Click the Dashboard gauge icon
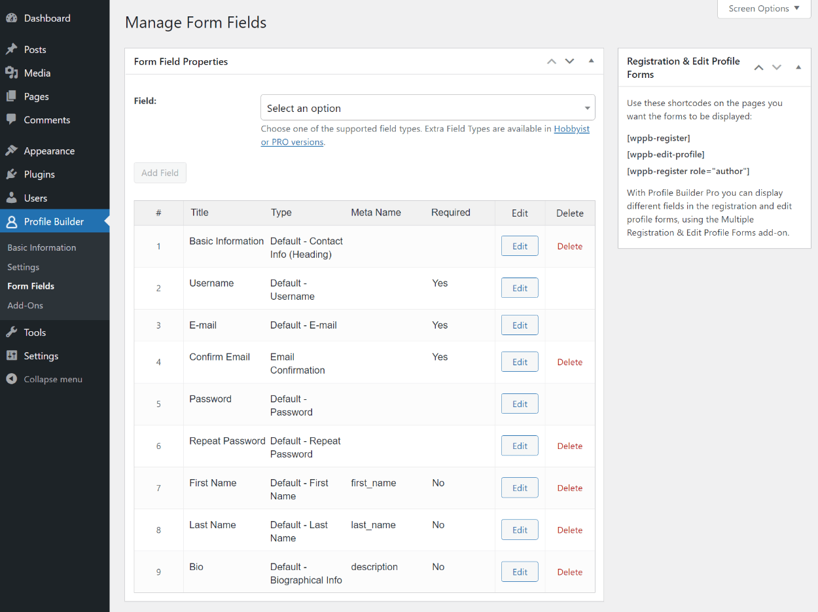Viewport: 818px width, 612px height. coord(11,18)
